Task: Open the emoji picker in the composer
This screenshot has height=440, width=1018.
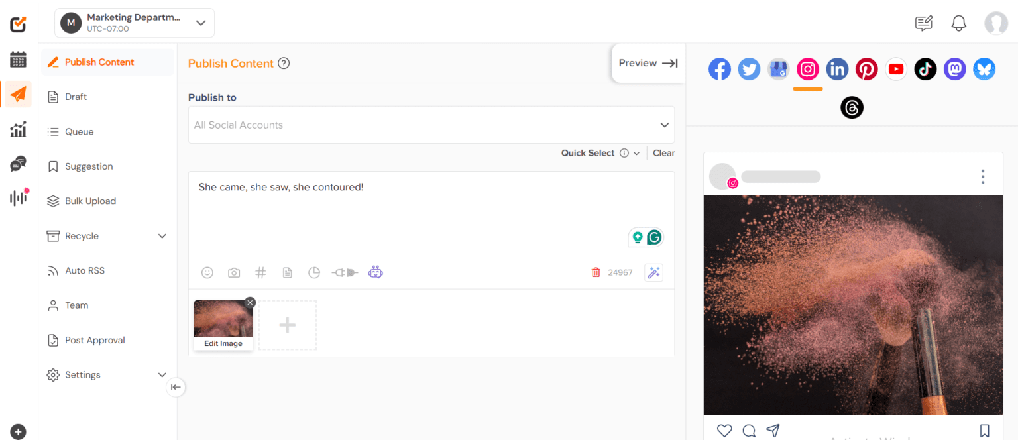Action: click(207, 272)
